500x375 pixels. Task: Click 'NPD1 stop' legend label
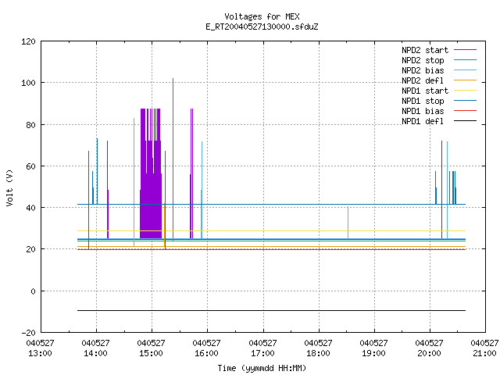coord(423,101)
